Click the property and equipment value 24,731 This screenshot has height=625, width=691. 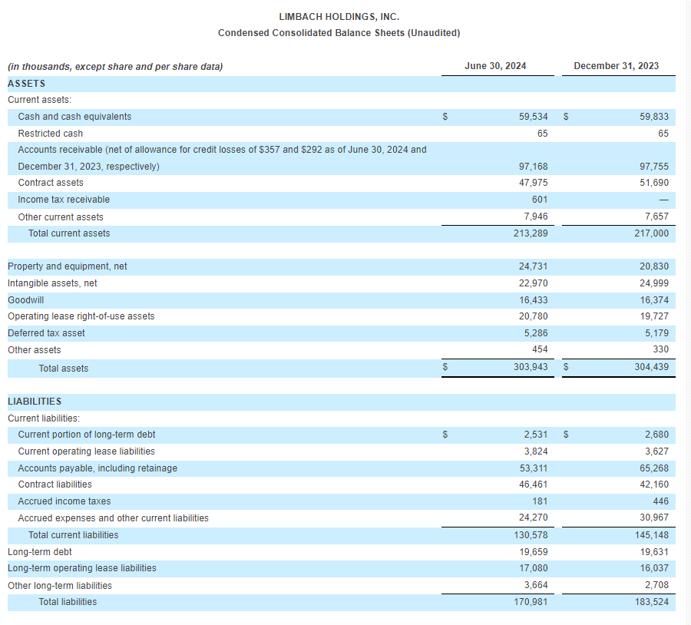[534, 266]
